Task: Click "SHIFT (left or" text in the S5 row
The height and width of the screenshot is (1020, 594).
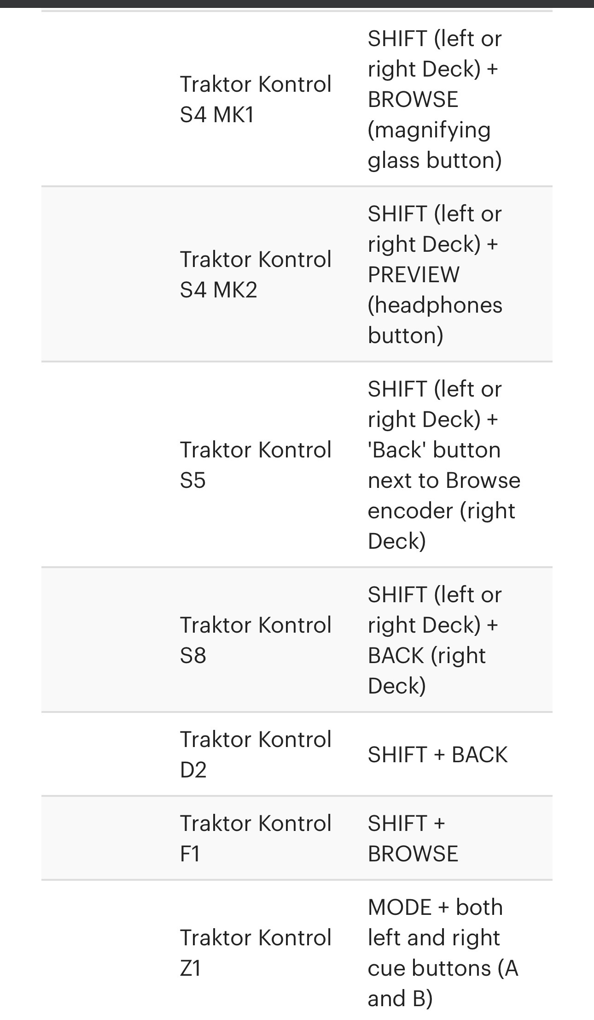Action: click(x=434, y=389)
